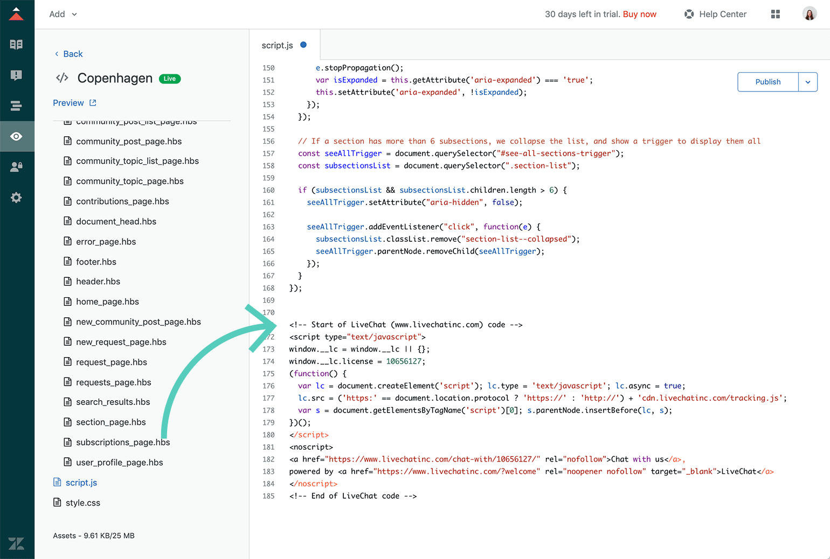Open contributions_page.hbs file
This screenshot has width=830, height=559.
pyautogui.click(x=122, y=201)
